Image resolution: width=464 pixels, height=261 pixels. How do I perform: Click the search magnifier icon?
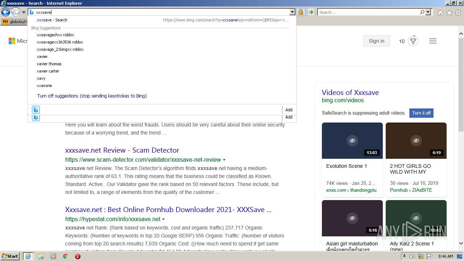(x=422, y=12)
